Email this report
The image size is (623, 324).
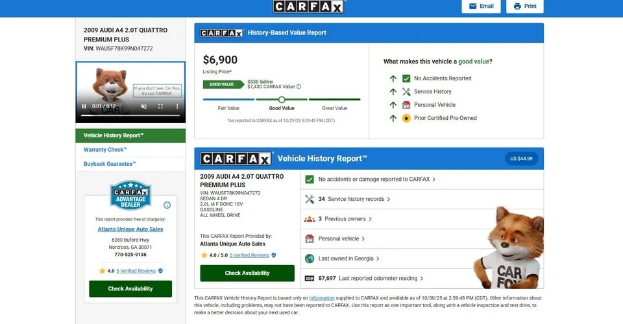pyautogui.click(x=481, y=6)
